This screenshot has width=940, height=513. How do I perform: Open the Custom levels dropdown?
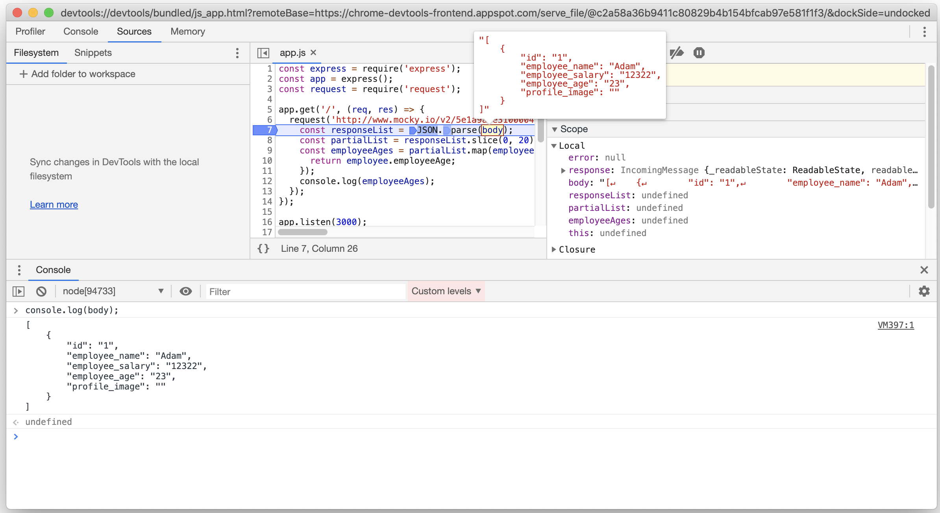tap(446, 291)
